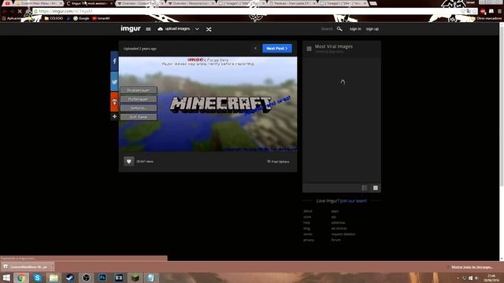Open the about footer link
The image size is (504, 283).
[x=308, y=211]
